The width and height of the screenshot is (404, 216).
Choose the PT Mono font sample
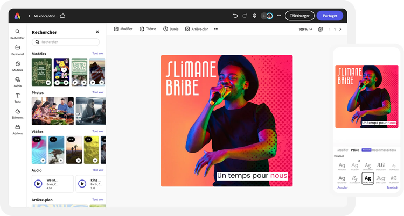pyautogui.click(x=342, y=167)
